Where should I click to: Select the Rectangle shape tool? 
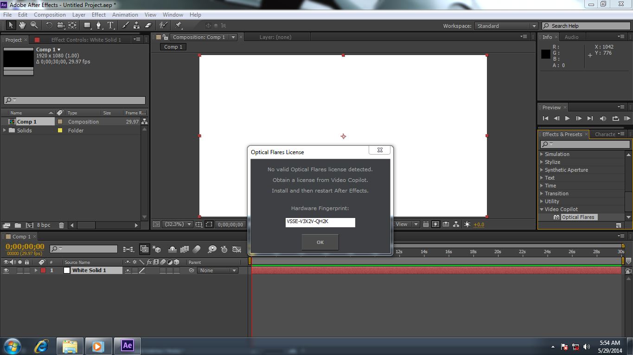[87, 25]
